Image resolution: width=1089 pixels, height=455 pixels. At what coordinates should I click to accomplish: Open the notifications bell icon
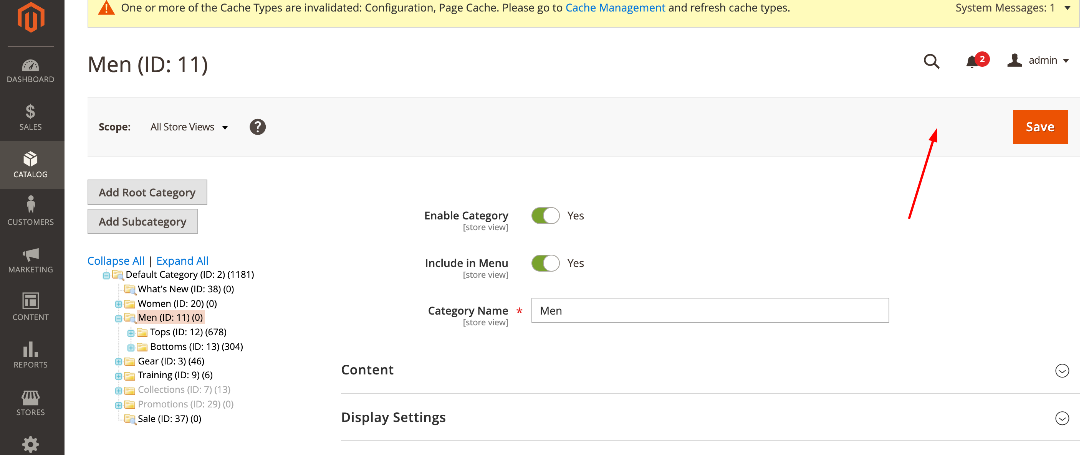(x=972, y=62)
